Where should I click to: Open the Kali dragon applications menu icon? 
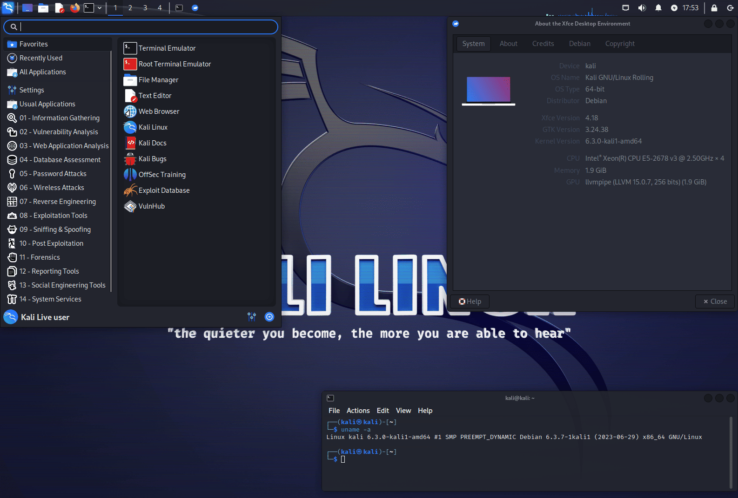[8, 8]
